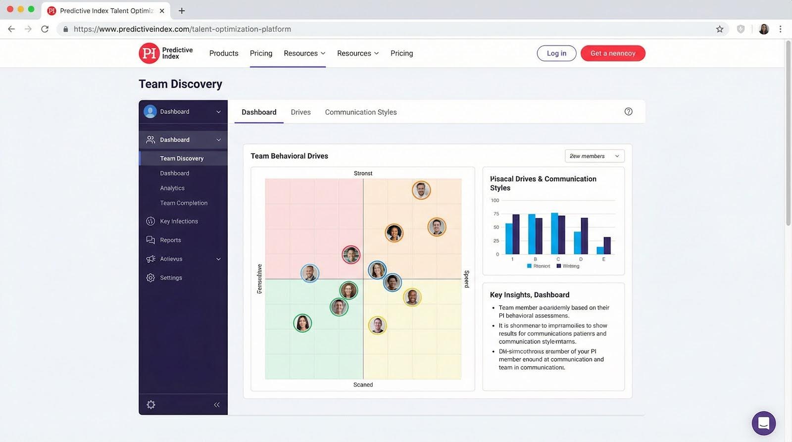Select the Analytics sidebar item
This screenshot has height=442, width=792.
click(x=172, y=188)
